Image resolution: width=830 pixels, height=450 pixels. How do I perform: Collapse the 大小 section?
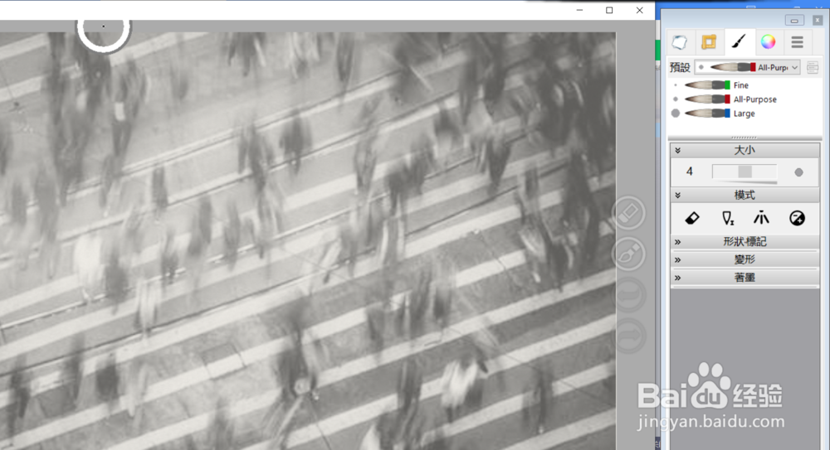click(x=677, y=151)
